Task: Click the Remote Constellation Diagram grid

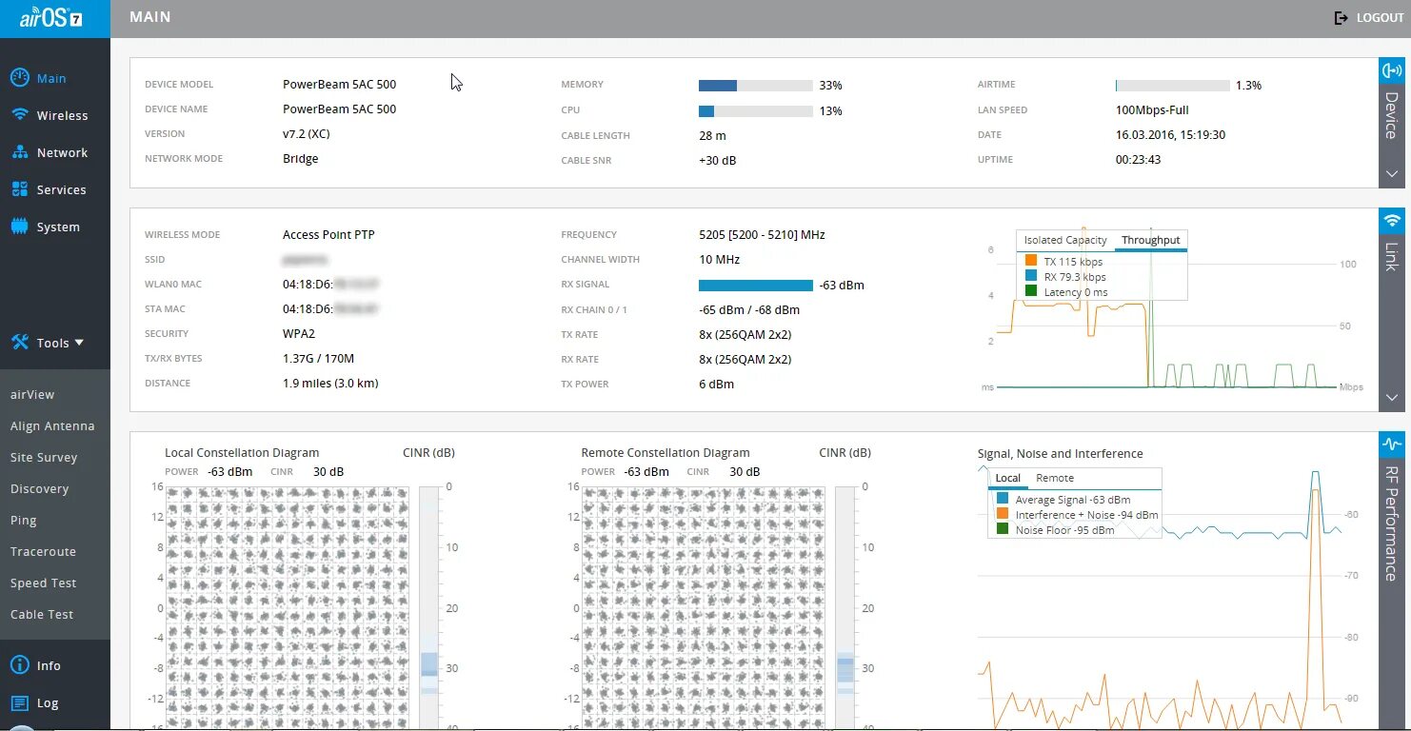Action: click(x=704, y=607)
